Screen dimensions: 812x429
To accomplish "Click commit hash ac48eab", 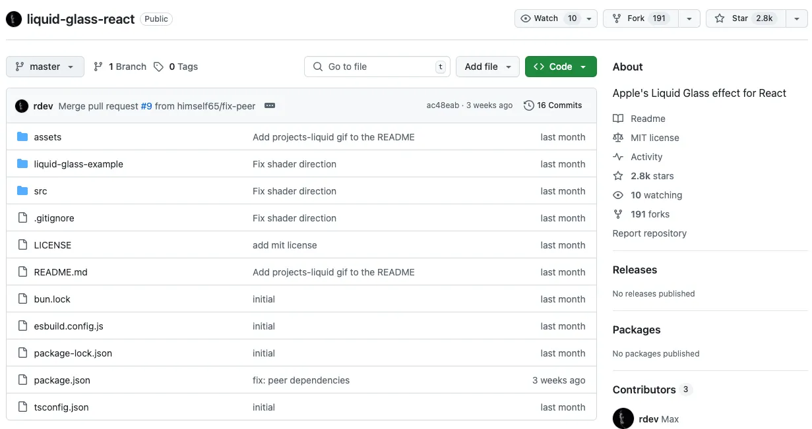I will click(x=442, y=105).
